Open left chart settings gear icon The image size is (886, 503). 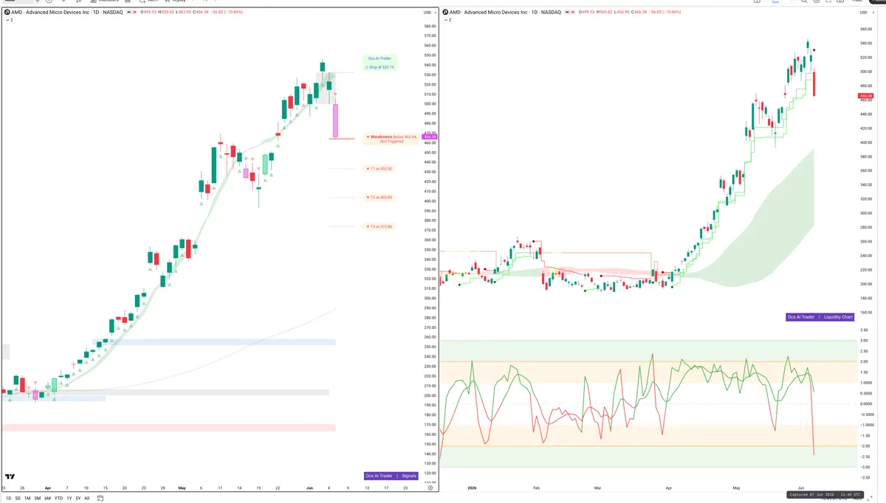(x=430, y=488)
